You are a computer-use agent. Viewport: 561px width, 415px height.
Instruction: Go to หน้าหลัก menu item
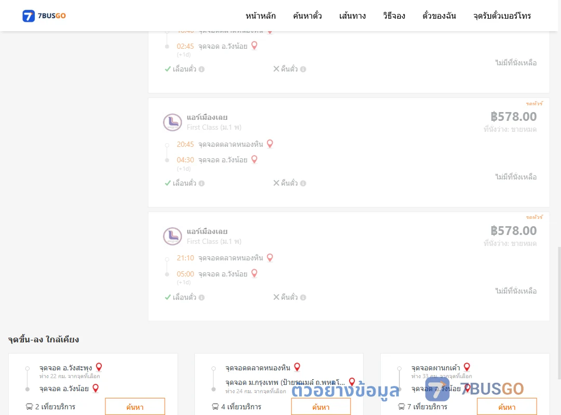point(260,16)
